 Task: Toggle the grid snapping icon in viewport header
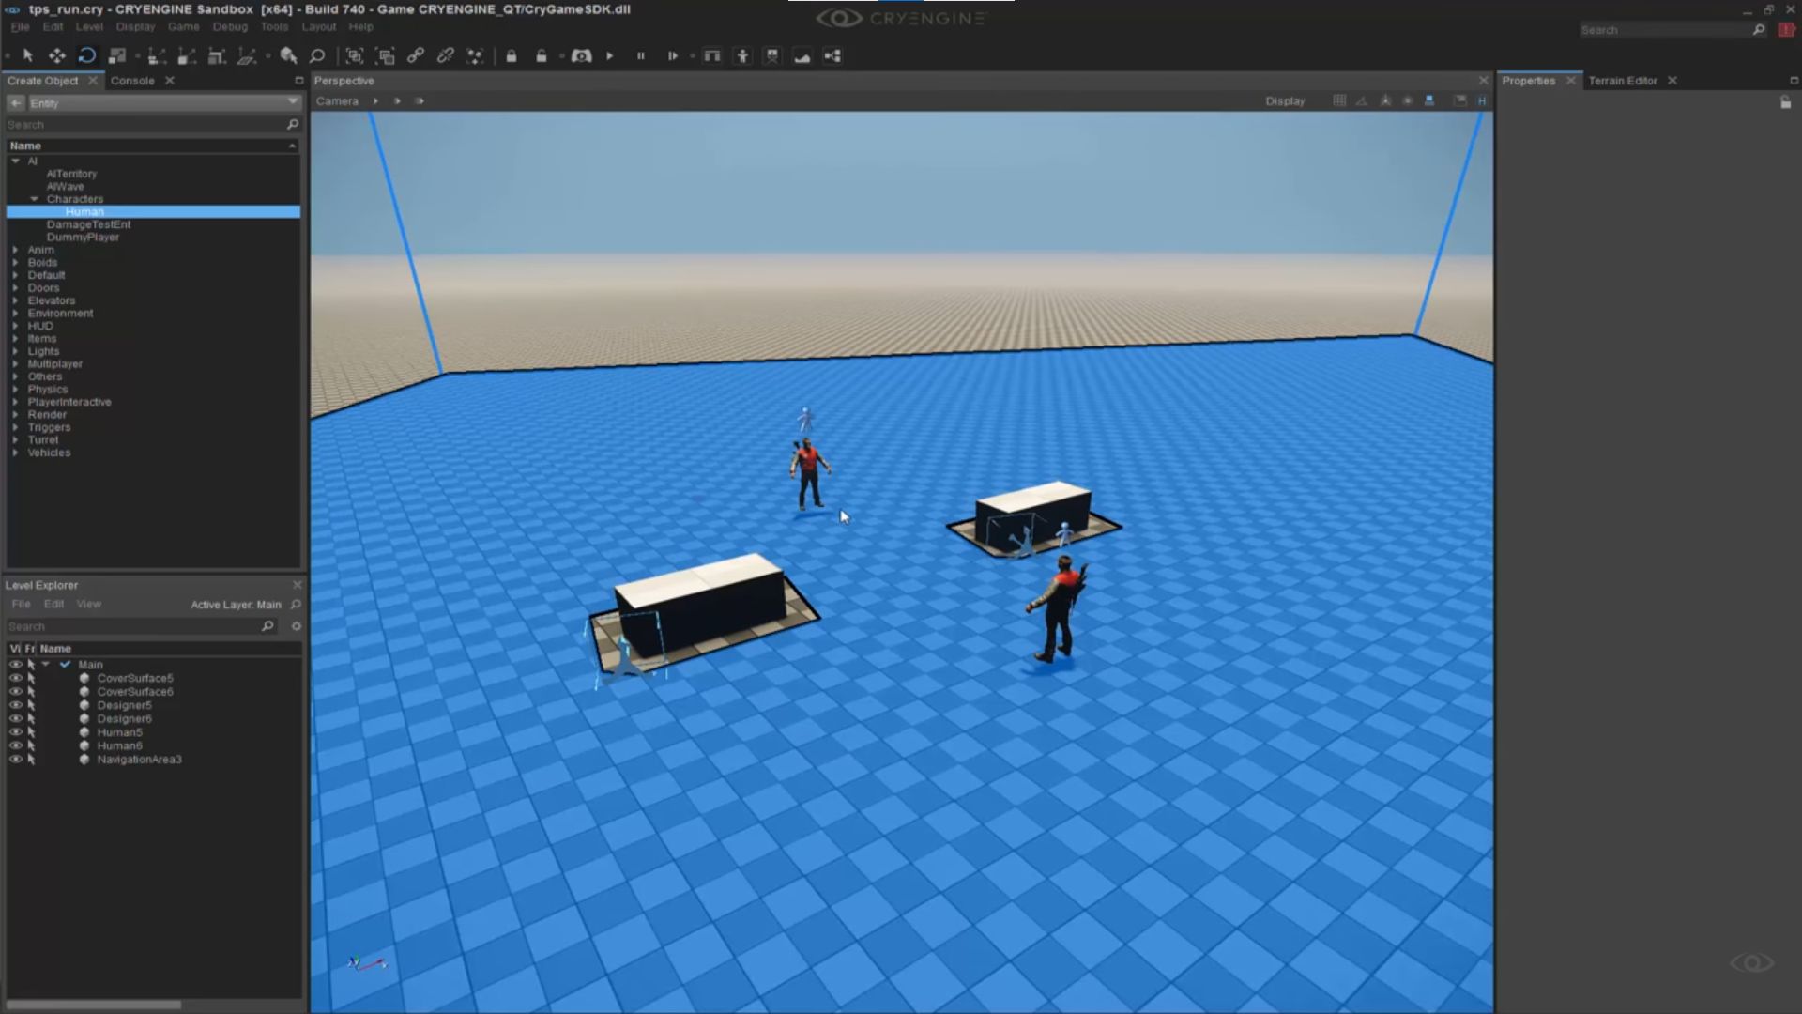tap(1339, 100)
